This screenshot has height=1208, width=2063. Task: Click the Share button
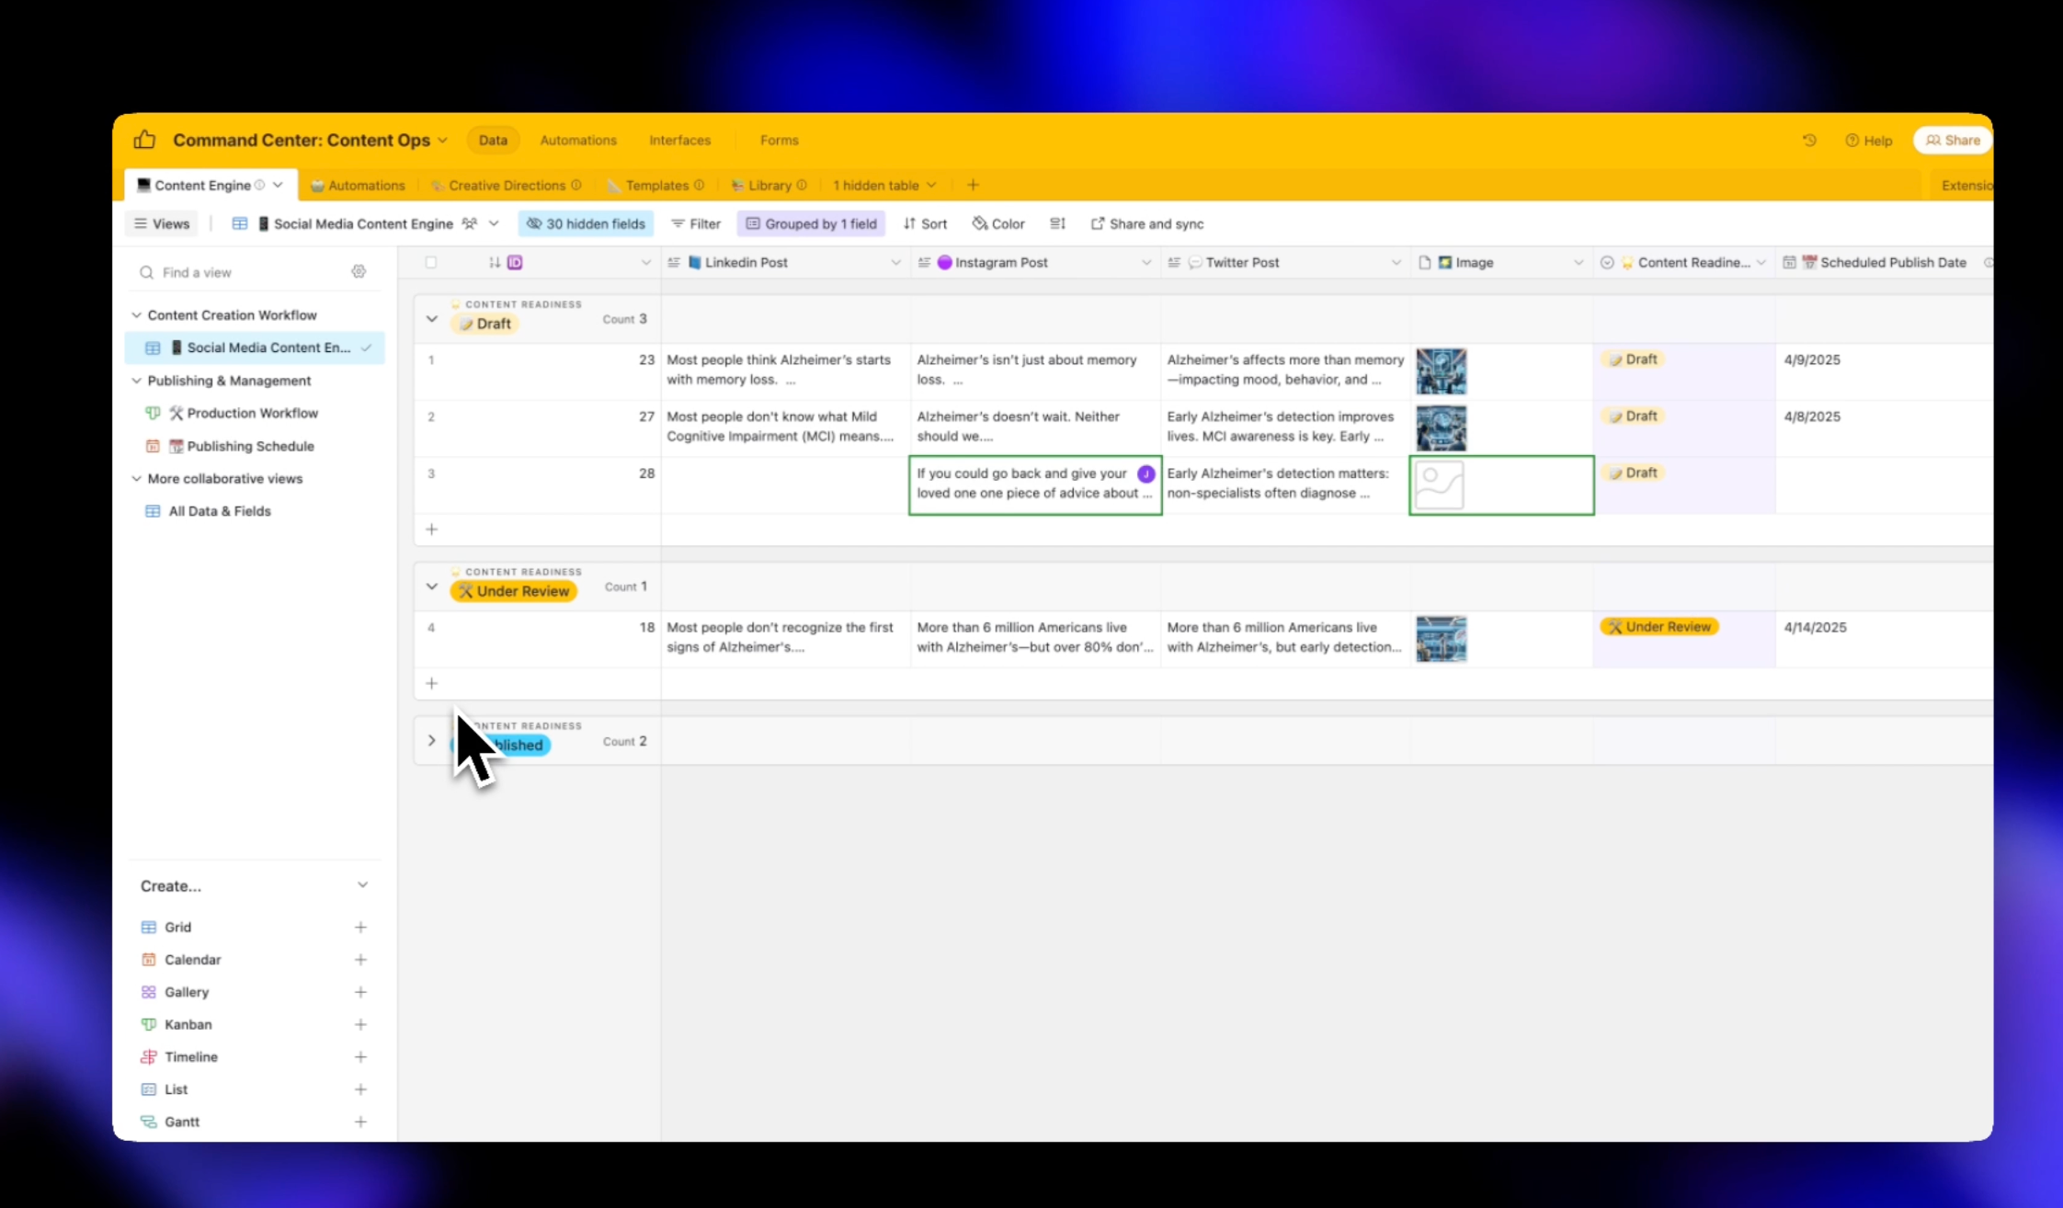(1952, 141)
